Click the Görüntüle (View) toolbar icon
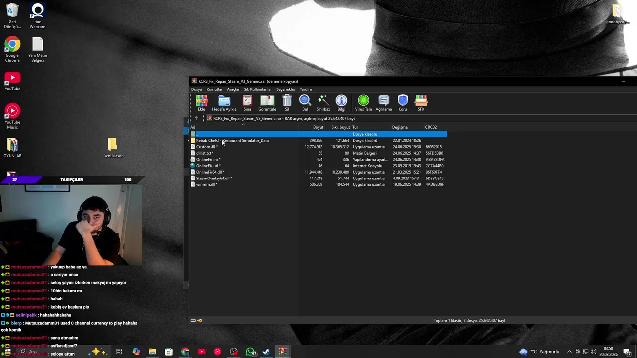This screenshot has height=358, width=637. [267, 103]
